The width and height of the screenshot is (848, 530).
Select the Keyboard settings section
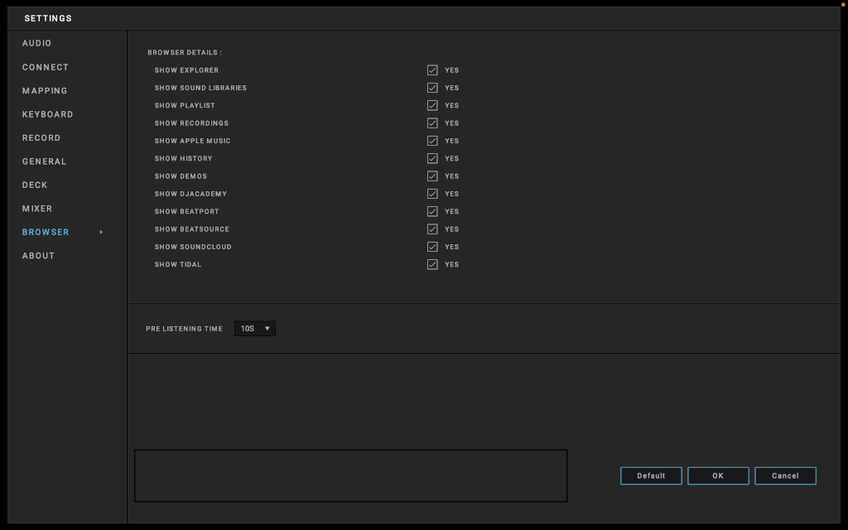click(x=48, y=114)
